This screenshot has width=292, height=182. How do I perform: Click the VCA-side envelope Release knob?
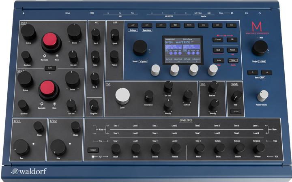tap(259, 148)
